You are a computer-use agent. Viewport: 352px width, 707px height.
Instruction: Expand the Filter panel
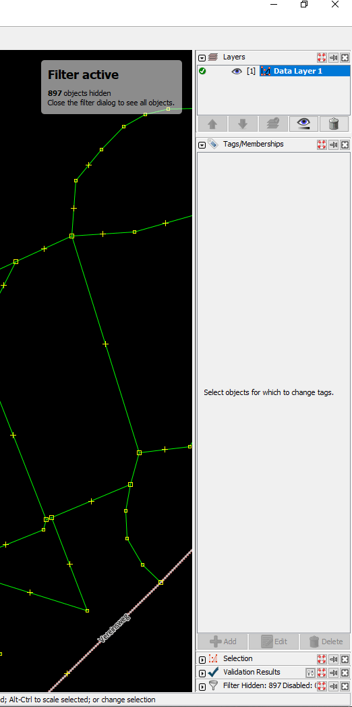point(202,687)
